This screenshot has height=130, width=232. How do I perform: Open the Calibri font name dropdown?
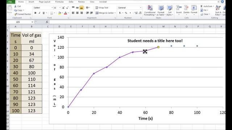coord(52,8)
